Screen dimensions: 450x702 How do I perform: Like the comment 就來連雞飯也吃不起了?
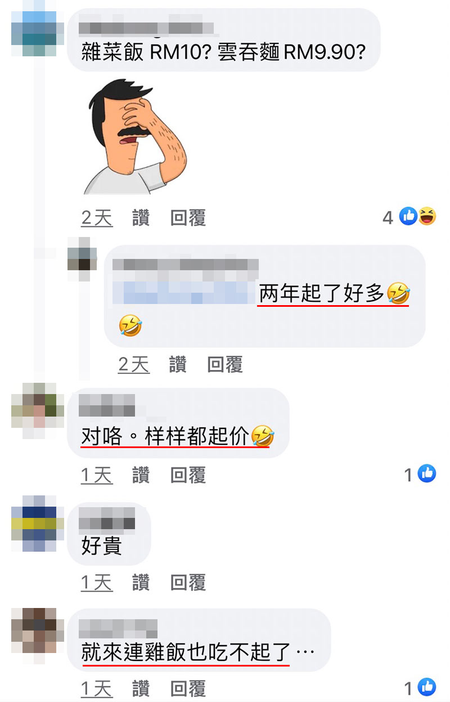pos(141,688)
